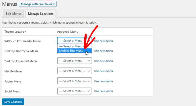Expand the Mobile Menu location dropdown
Image resolution: width=196 pixels, height=106 pixels.
(x=74, y=71)
